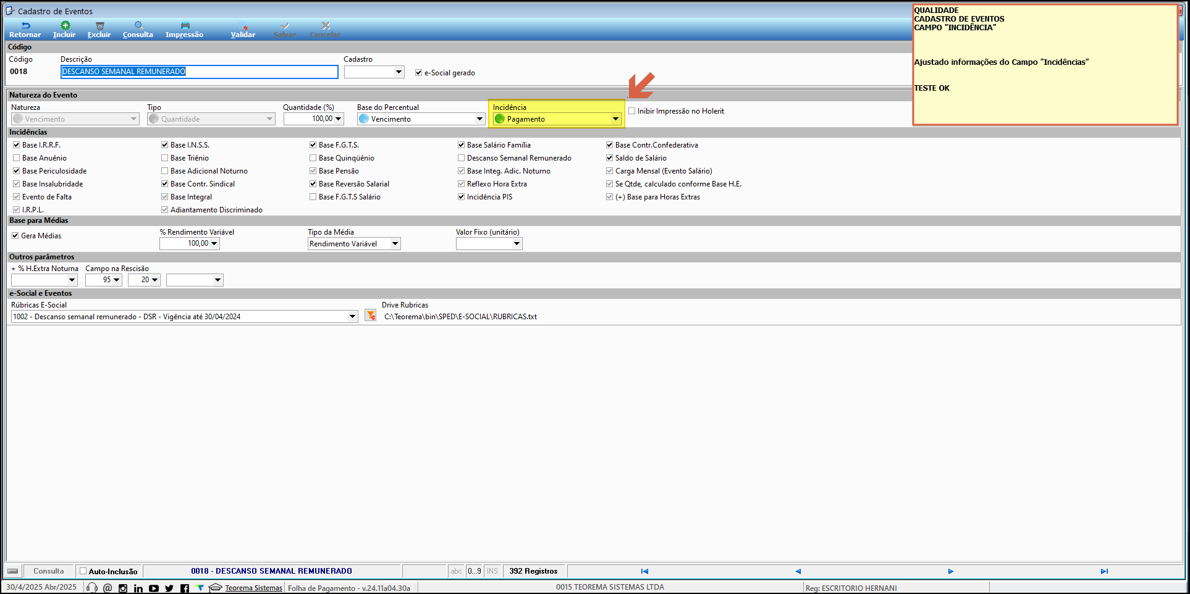Toggle Base F.G.T.S. checkbox

[313, 145]
